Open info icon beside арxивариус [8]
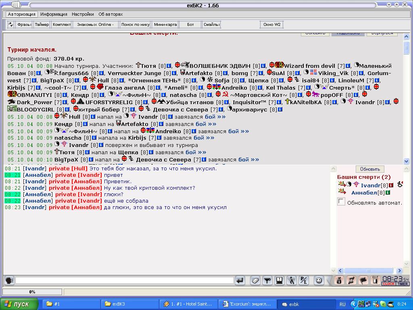This screenshot has height=310, width=413. click(x=280, y=109)
